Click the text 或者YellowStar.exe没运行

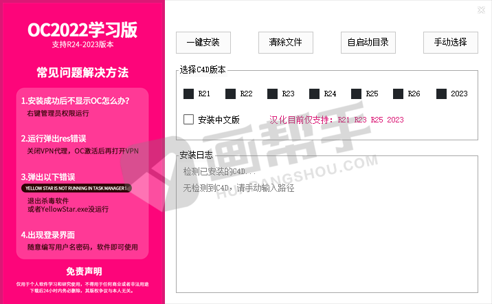68,209
